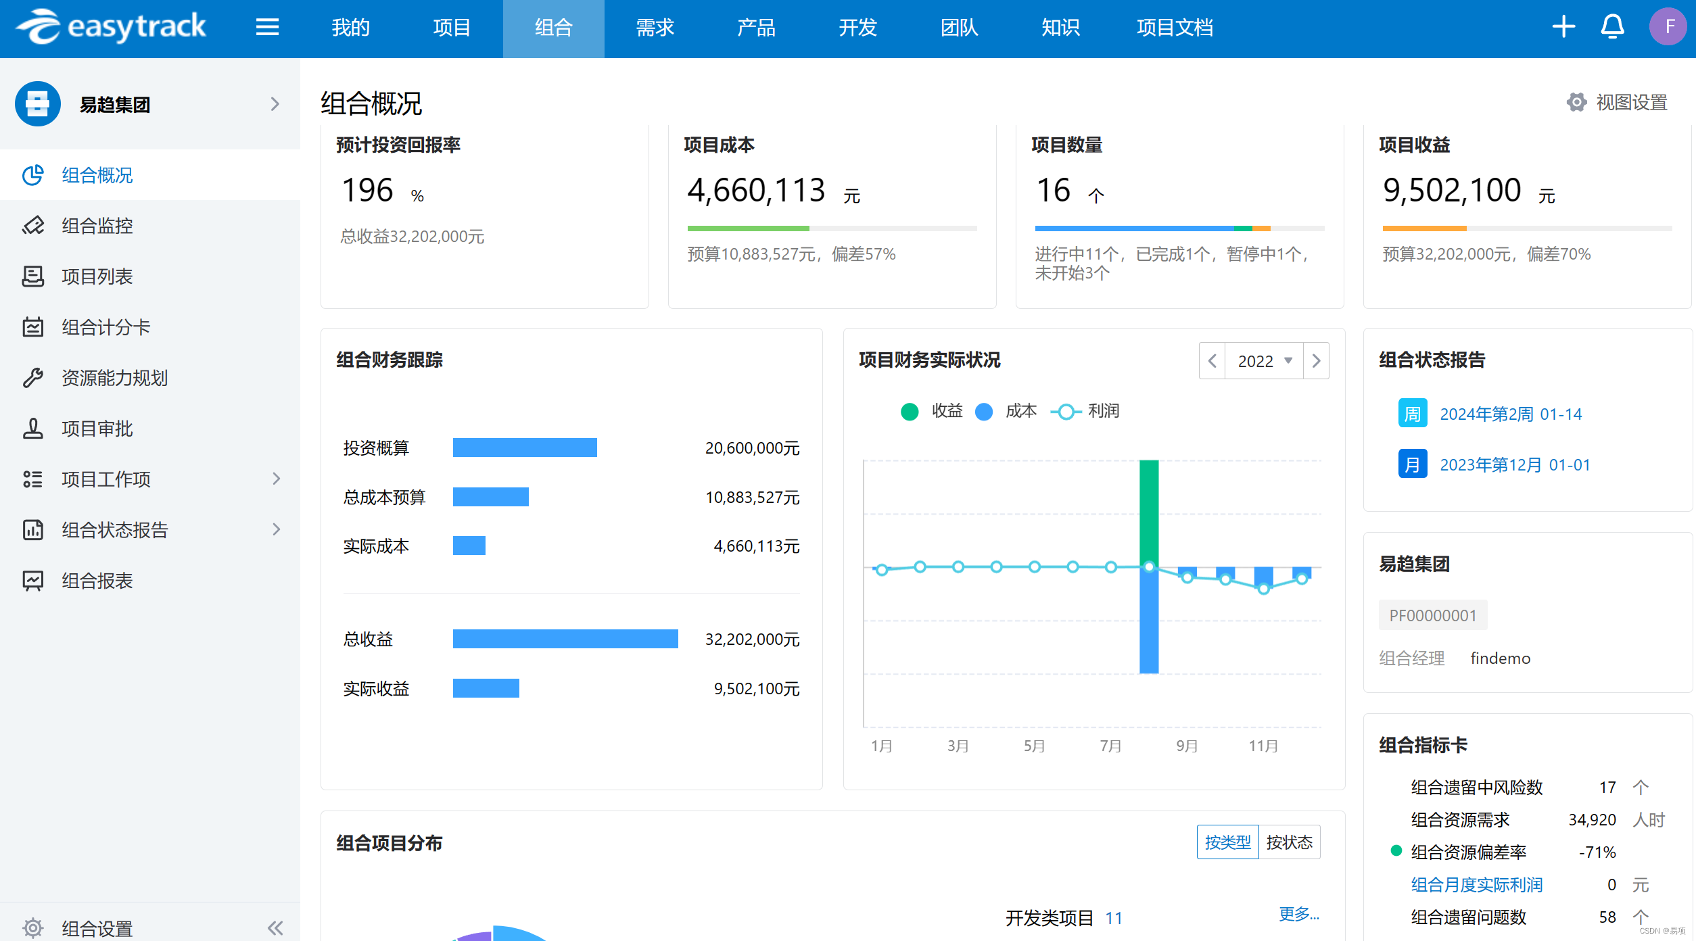Switch distribution view to 按状态
The height and width of the screenshot is (941, 1696).
1289,842
